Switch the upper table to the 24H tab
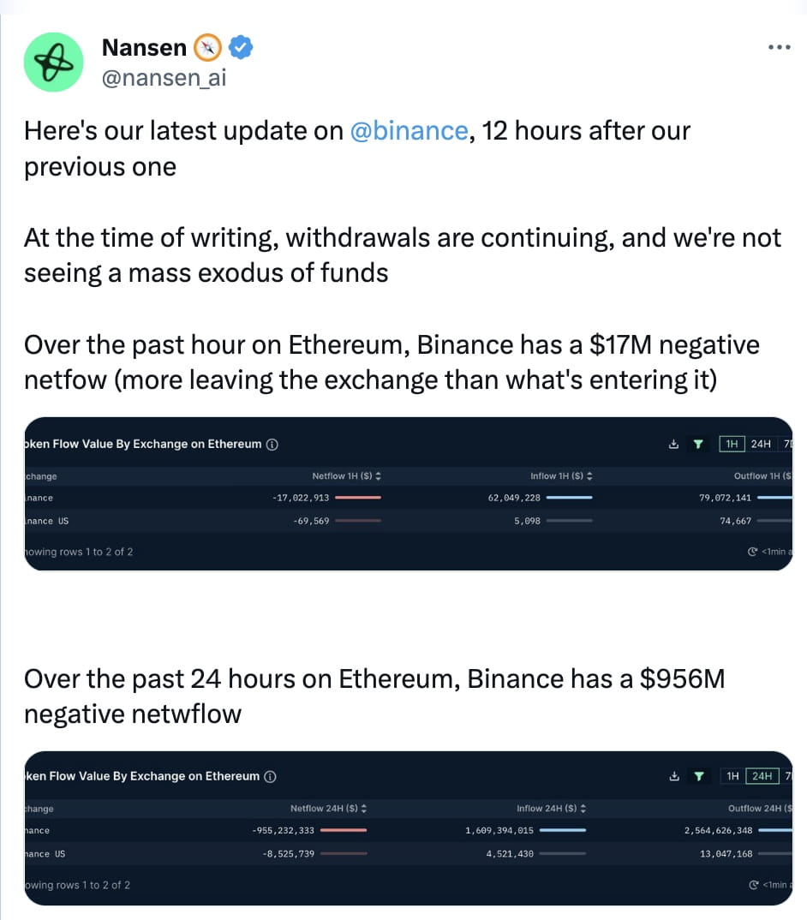This screenshot has height=920, width=807. point(760,444)
